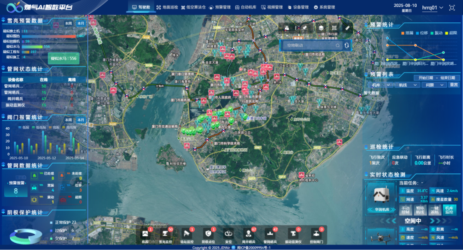Click the 疑似围挡 red bar in 雪亮预警数据
This screenshot has width=463, height=250.
tap(49, 36)
